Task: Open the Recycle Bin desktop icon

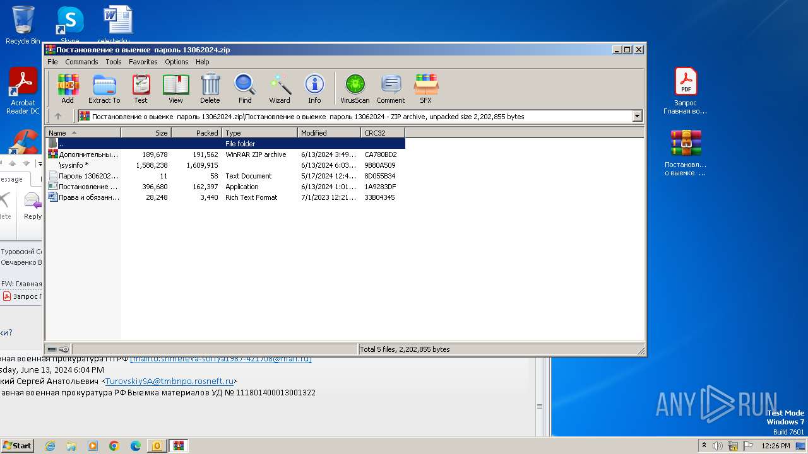Action: point(23,25)
